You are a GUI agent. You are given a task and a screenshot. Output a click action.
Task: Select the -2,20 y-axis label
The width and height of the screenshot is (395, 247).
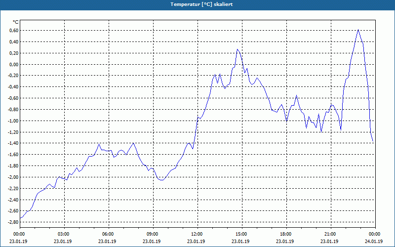coord(13,189)
